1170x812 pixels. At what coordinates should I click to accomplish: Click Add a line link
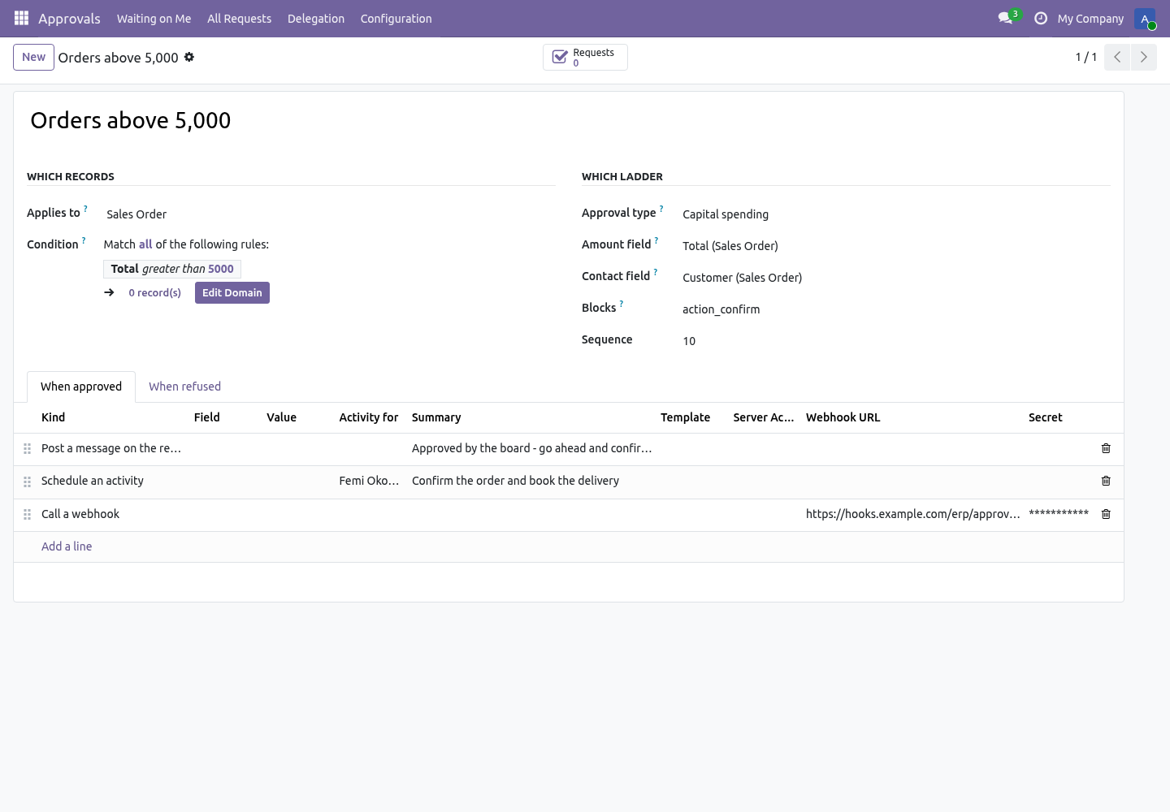point(67,546)
